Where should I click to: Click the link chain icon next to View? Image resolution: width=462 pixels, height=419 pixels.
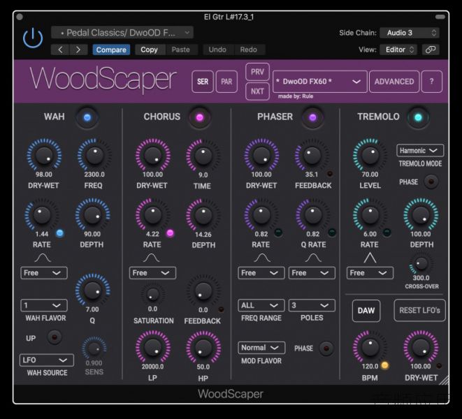pyautogui.click(x=431, y=50)
